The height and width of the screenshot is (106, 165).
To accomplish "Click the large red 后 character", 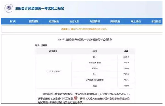I will coord(76,98).
